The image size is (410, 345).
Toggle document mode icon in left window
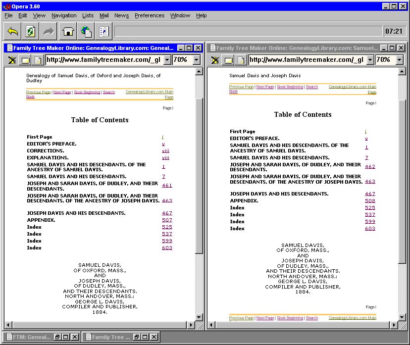[38, 60]
